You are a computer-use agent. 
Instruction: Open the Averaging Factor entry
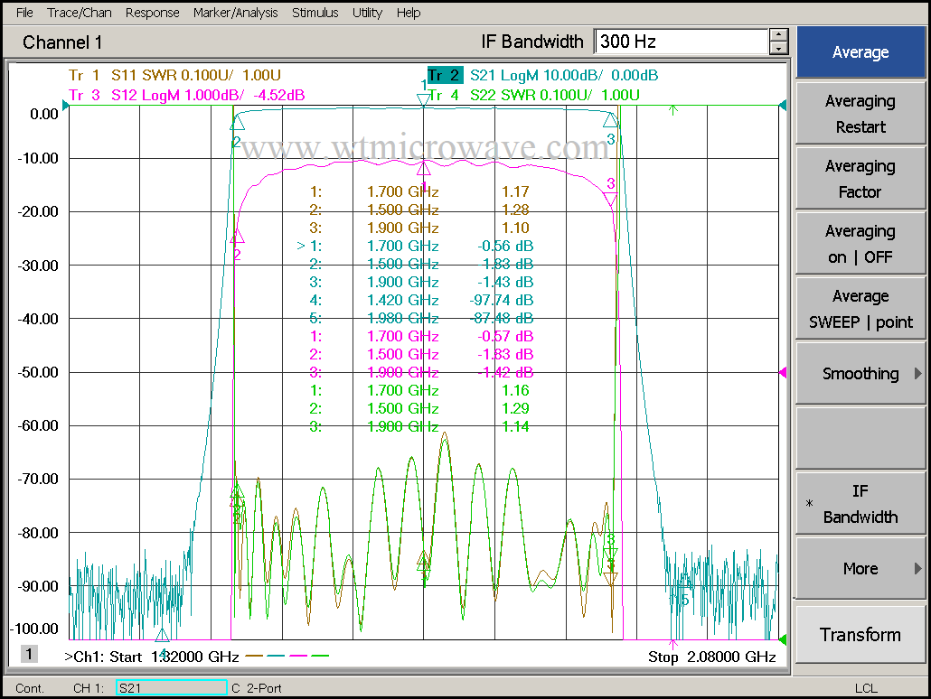pyautogui.click(x=860, y=177)
